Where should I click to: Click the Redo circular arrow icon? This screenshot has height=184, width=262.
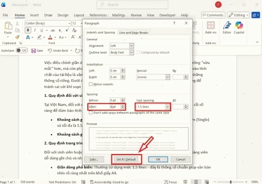[77, 51]
